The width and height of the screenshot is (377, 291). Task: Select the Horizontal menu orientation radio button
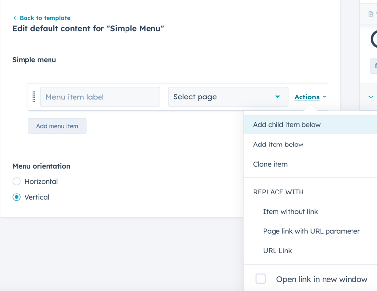point(17,181)
